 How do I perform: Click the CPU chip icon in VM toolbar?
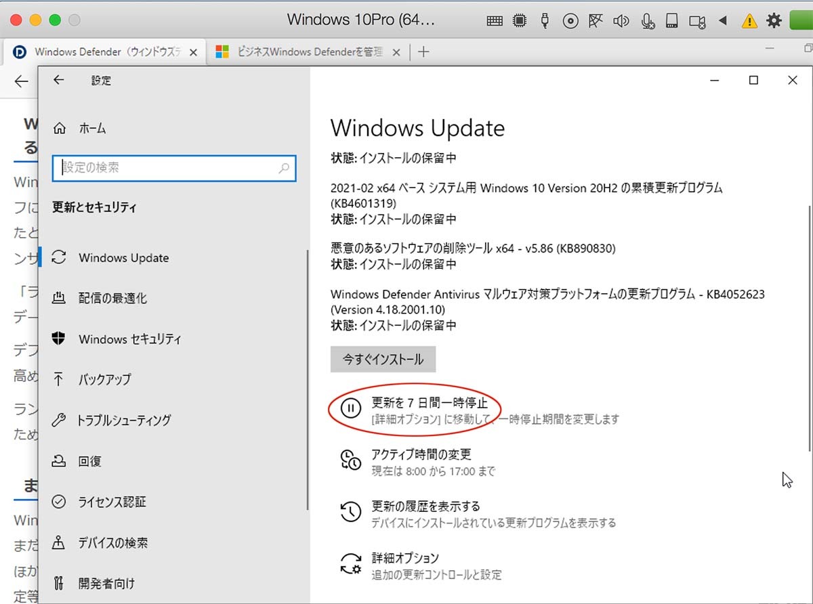pyautogui.click(x=520, y=21)
